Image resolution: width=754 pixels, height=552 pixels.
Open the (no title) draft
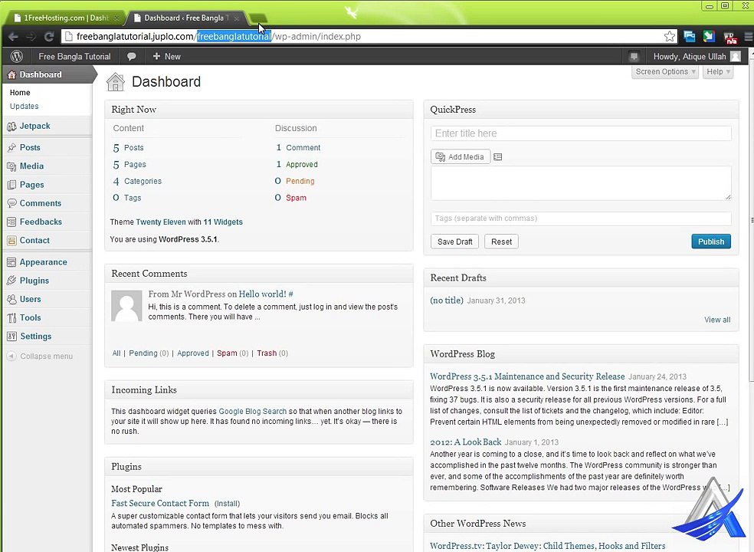(447, 301)
